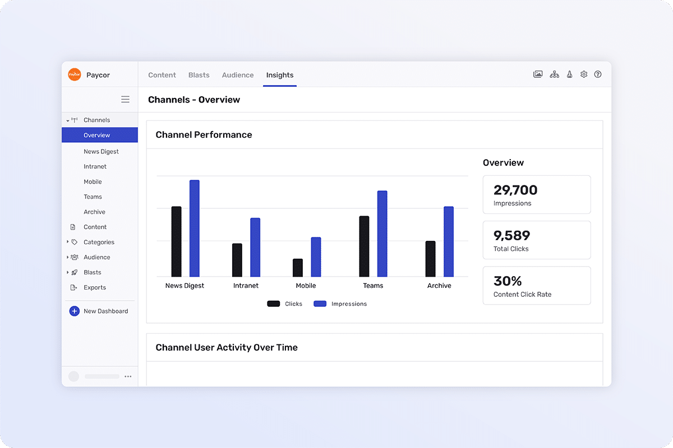Click the Archive impressions bar

(449, 241)
